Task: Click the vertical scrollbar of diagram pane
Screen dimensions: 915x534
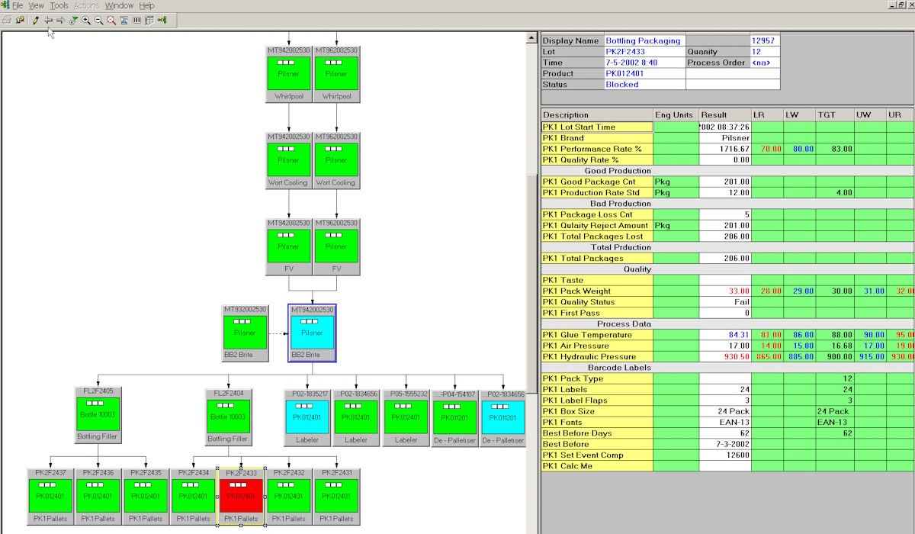Action: [x=531, y=229]
